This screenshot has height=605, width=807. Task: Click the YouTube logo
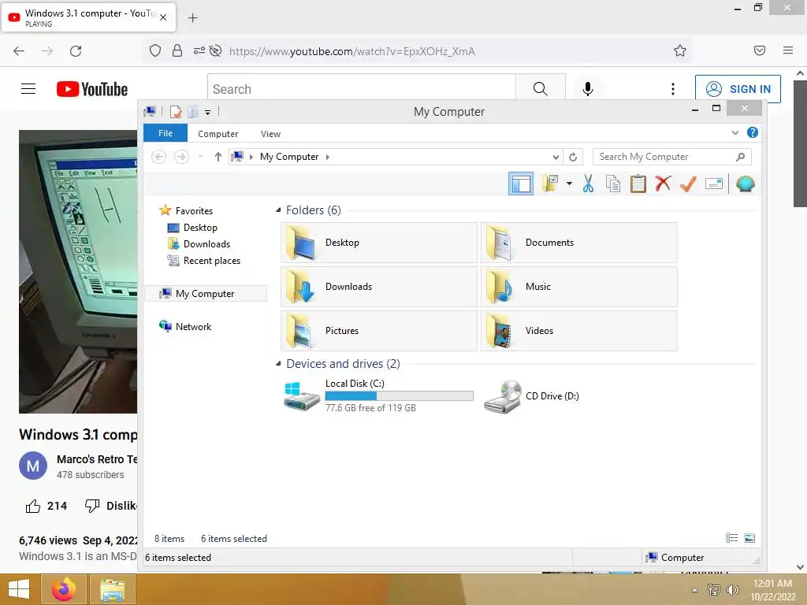pyautogui.click(x=91, y=89)
